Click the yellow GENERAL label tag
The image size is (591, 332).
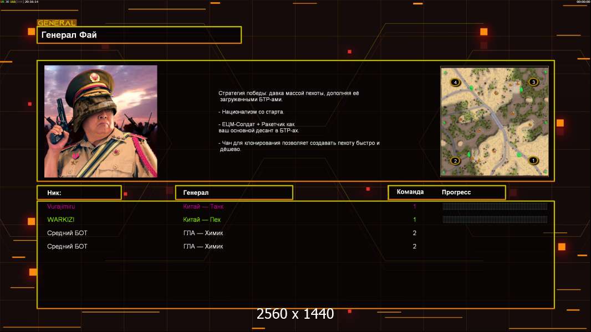(x=57, y=23)
